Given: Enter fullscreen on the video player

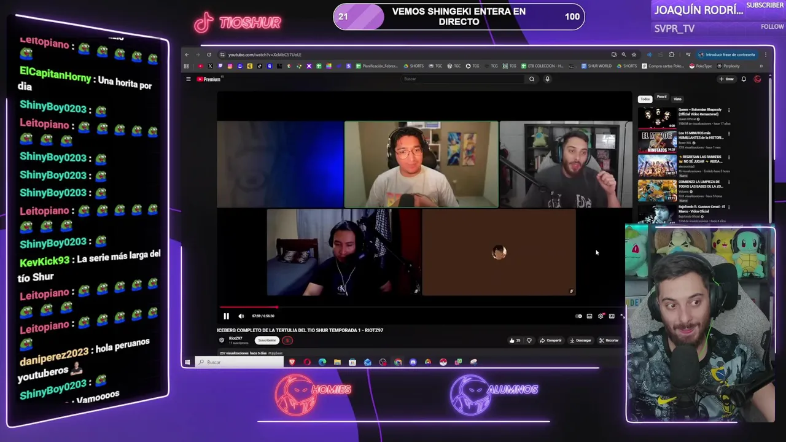Looking at the screenshot, I should pyautogui.click(x=622, y=316).
